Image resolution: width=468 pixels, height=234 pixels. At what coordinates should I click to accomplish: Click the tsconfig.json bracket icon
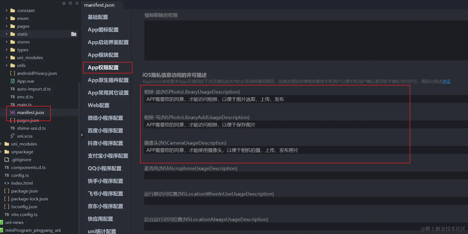[x=7, y=207]
